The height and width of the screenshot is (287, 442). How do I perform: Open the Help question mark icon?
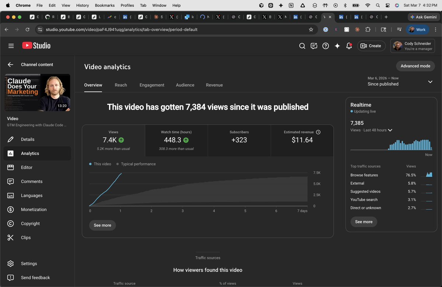[326, 46]
